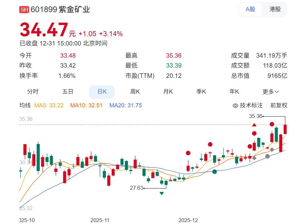Open the 月K chart tab

pyautogui.click(x=168, y=92)
